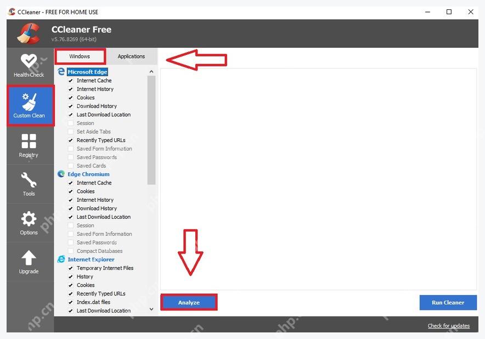
Task: Uncheck Internet Explorer History checkbox
Action: (x=71, y=276)
